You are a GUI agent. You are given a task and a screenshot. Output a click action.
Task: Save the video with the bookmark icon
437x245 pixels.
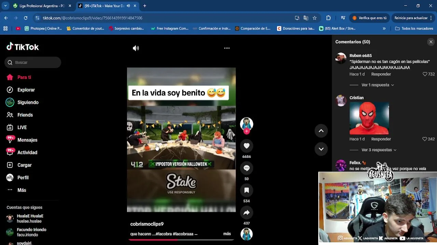click(x=246, y=190)
